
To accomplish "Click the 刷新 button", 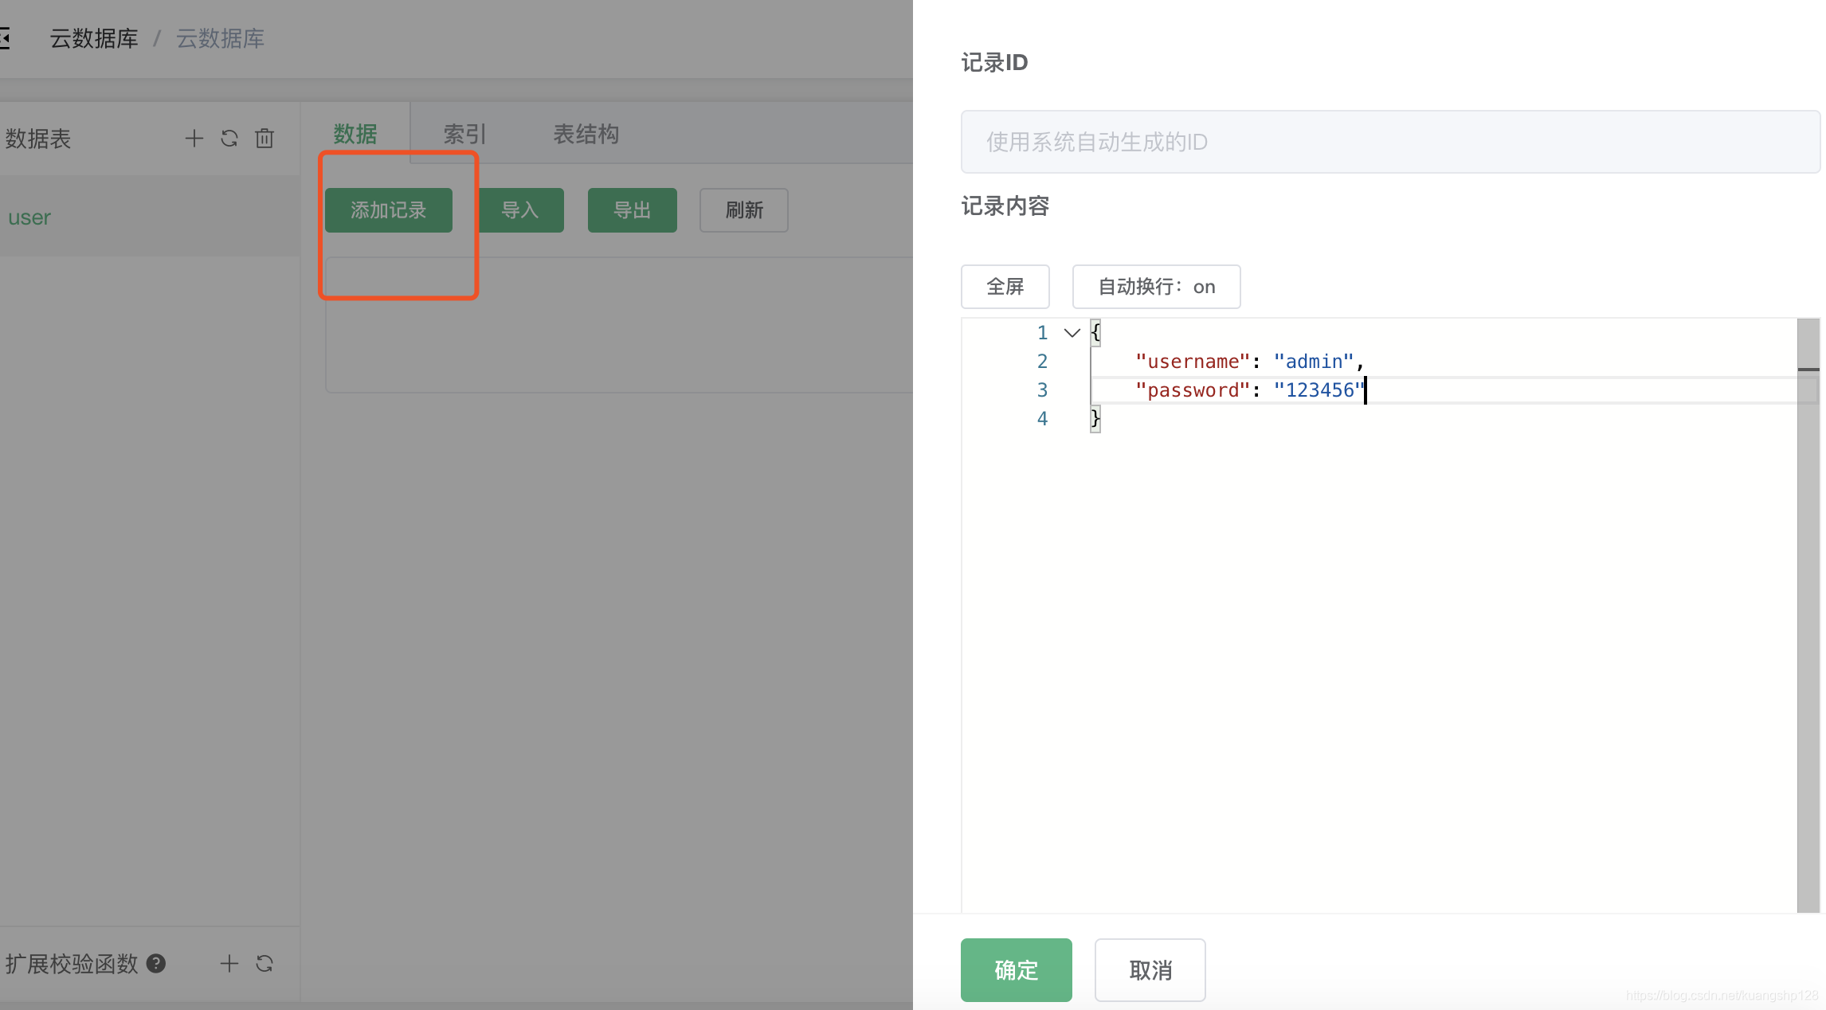I will click(x=744, y=210).
